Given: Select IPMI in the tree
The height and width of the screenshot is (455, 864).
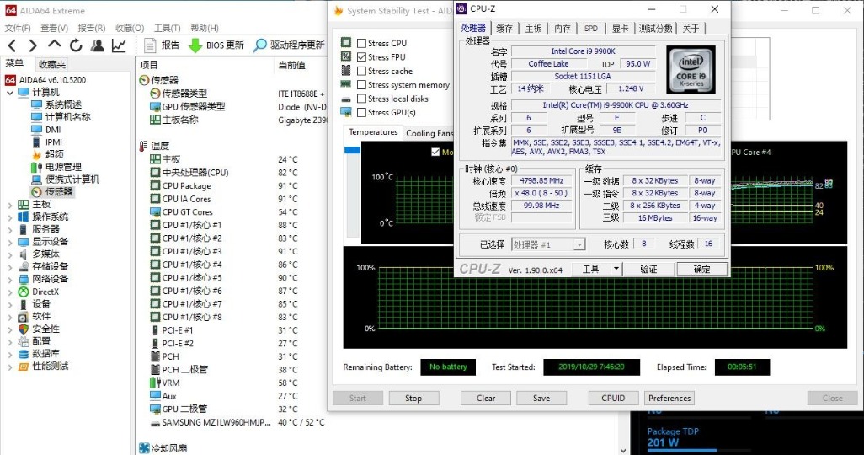Looking at the screenshot, I should coord(53,142).
